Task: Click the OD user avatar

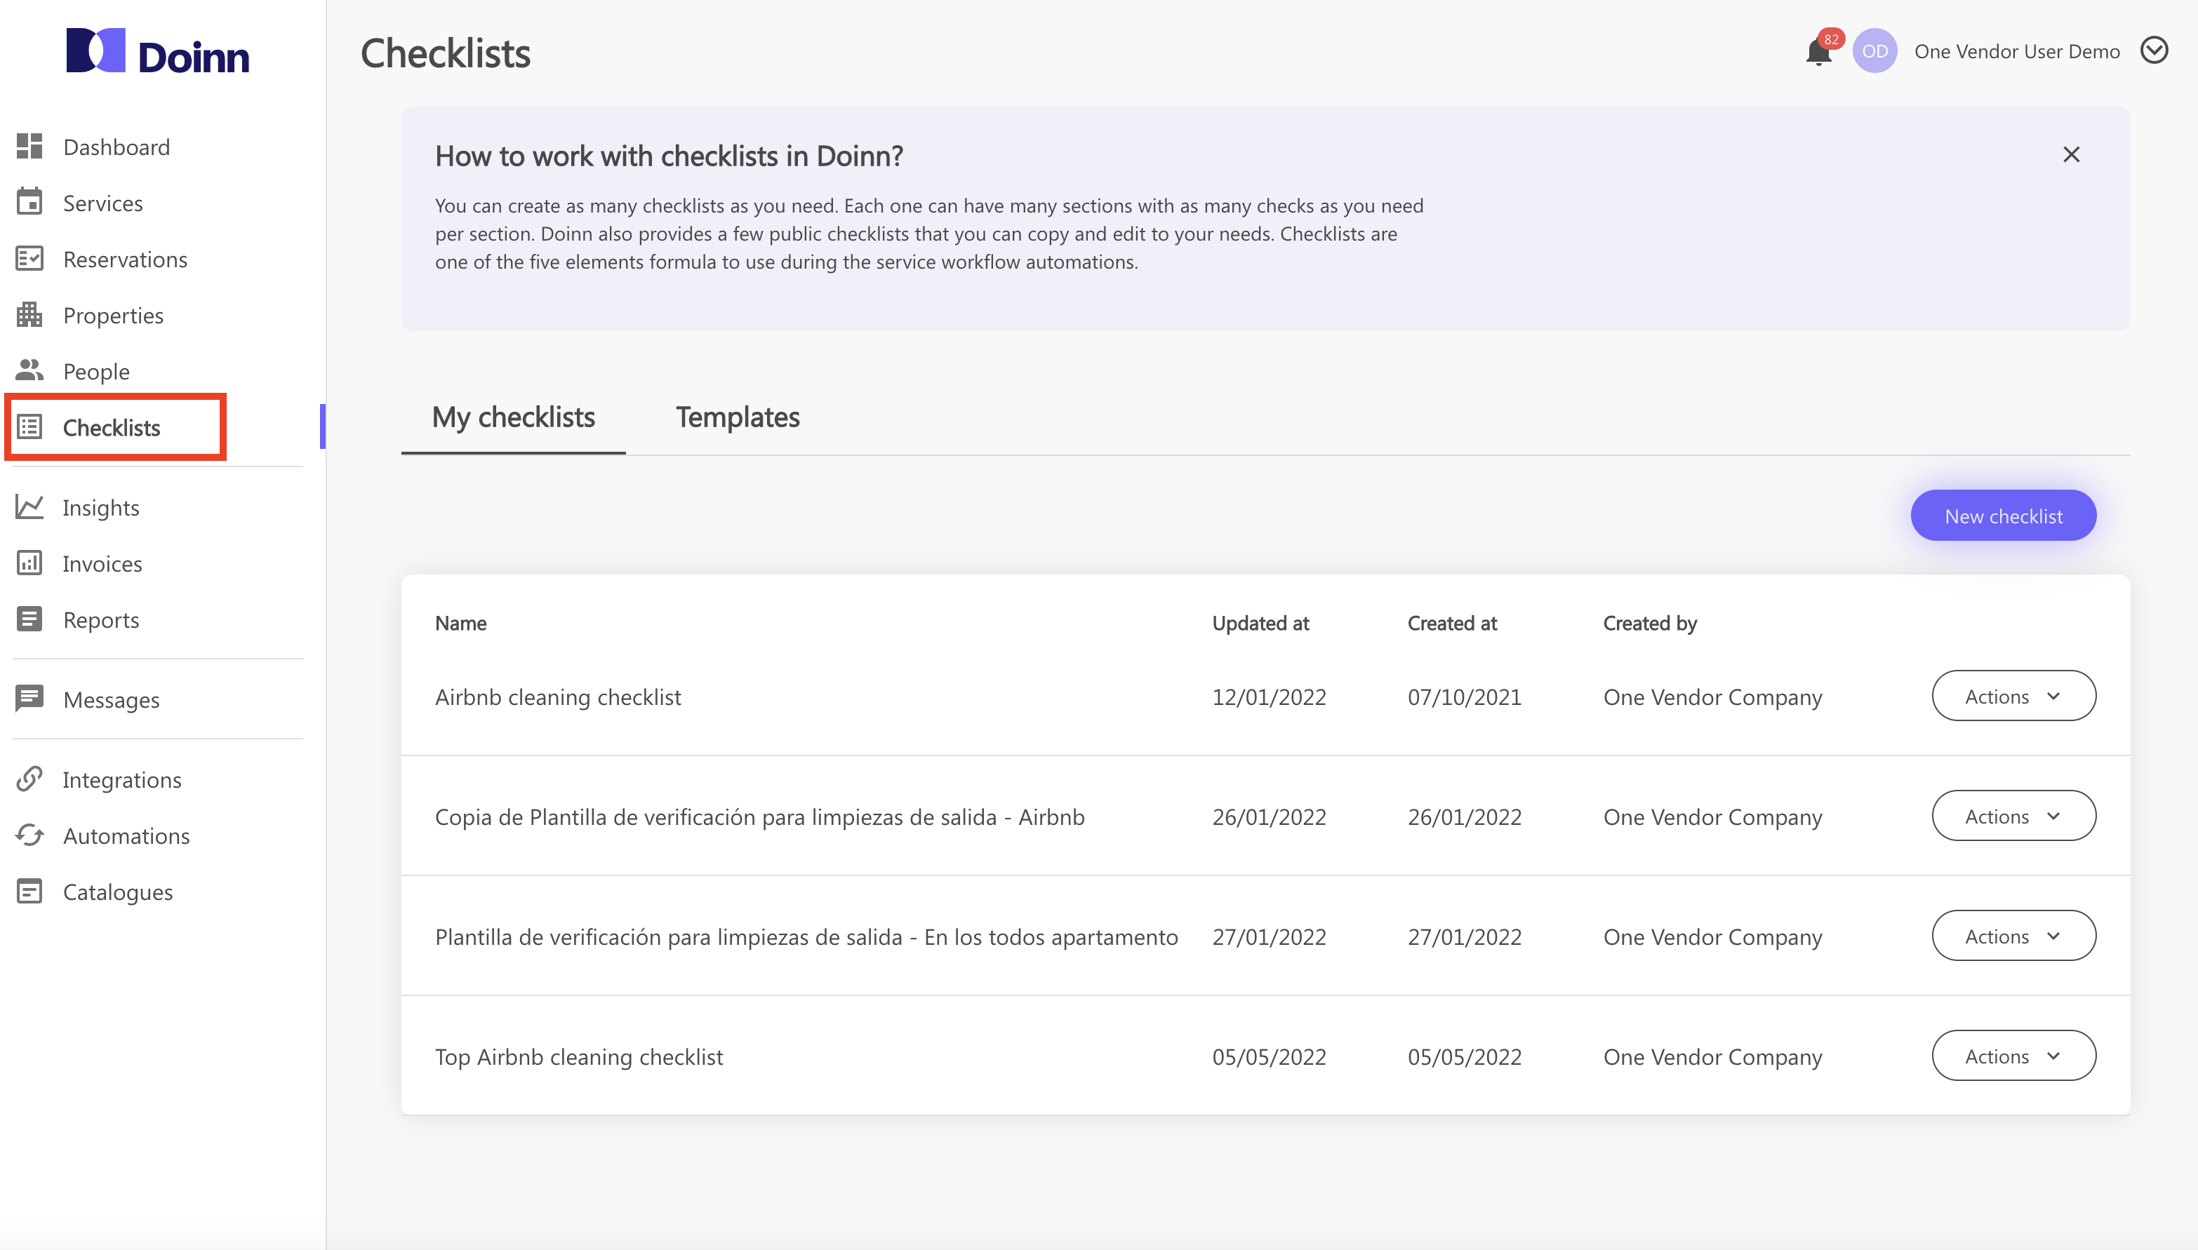Action: coord(1874,51)
